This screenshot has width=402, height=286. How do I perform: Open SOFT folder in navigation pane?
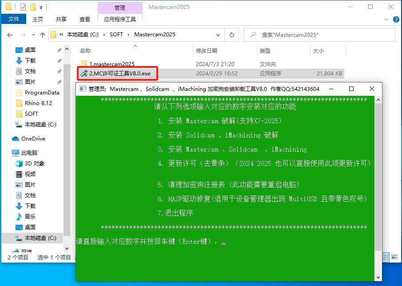(31, 114)
